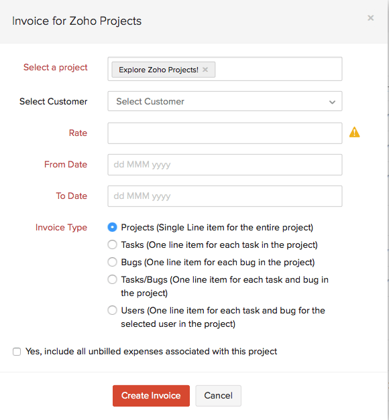The image size is (389, 420).
Task: Choose Bugs invoice type radio button
Action: (x=112, y=262)
